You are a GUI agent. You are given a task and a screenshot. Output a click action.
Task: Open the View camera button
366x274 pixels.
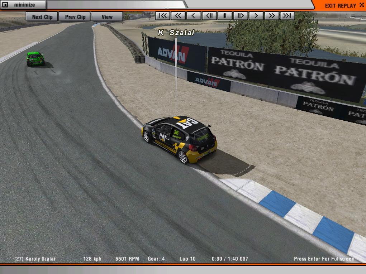[107, 17]
